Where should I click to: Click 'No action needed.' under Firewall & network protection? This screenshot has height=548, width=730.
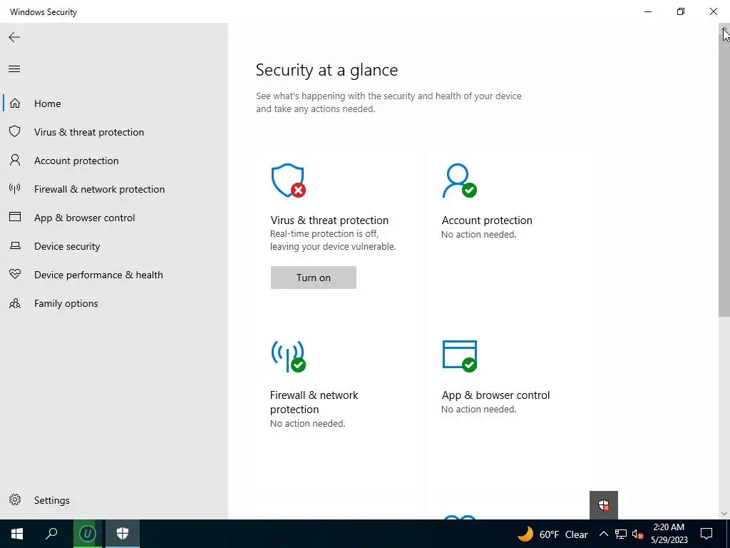(307, 423)
